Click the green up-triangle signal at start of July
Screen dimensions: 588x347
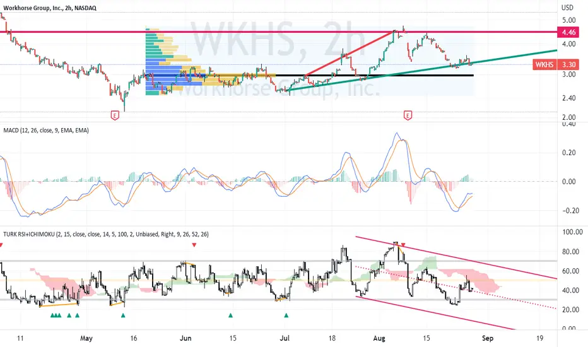286,315
